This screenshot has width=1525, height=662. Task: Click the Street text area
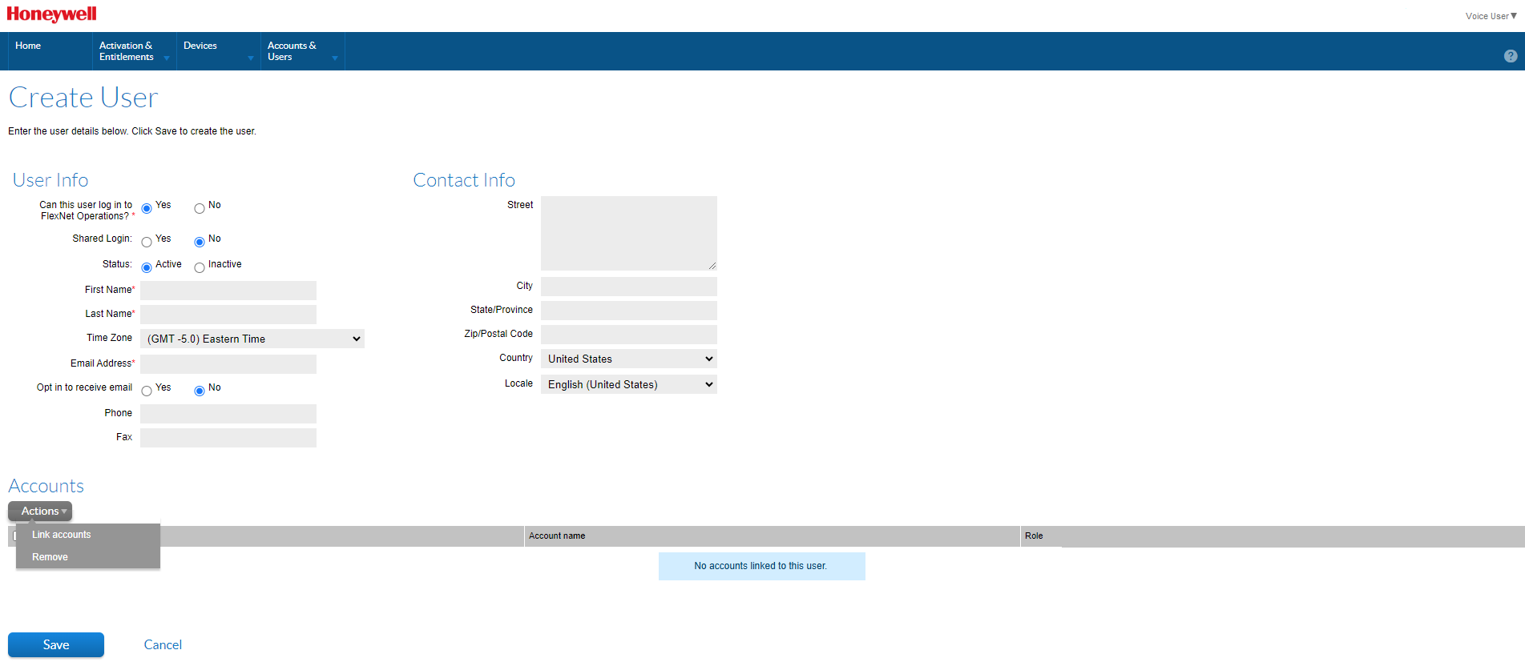[628, 233]
